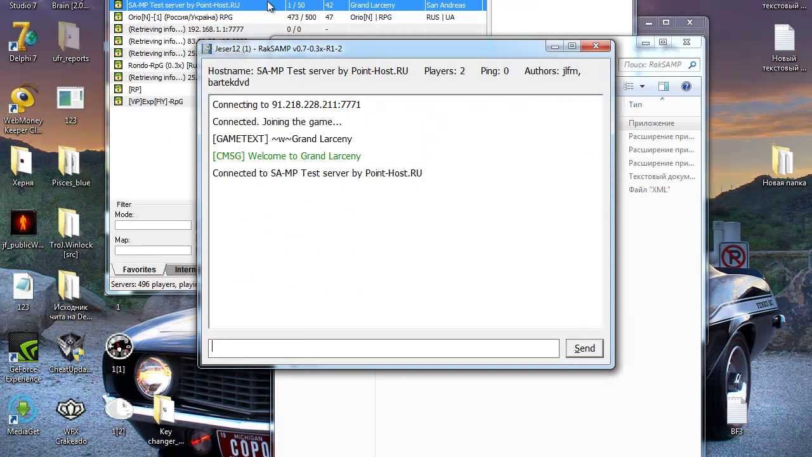Open the view options dropdown arrow in Explorer
The width and height of the screenshot is (812, 457).
642,86
